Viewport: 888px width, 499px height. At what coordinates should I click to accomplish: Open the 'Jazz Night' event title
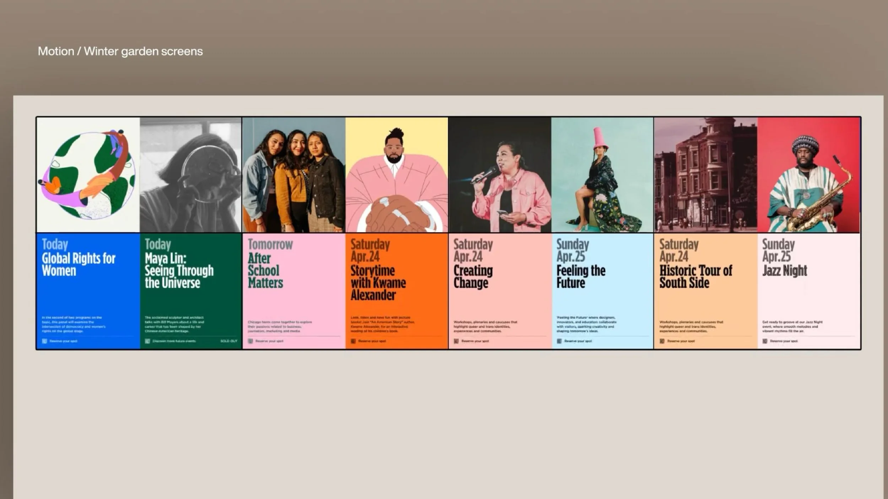coord(785,271)
